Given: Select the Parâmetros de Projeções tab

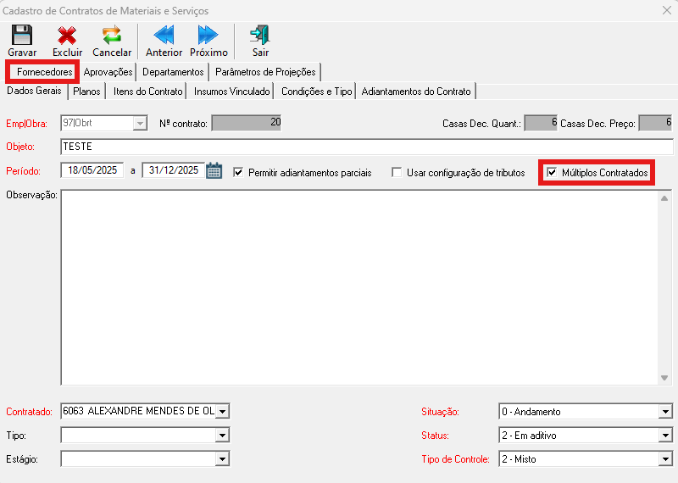Looking at the screenshot, I should click(x=265, y=72).
